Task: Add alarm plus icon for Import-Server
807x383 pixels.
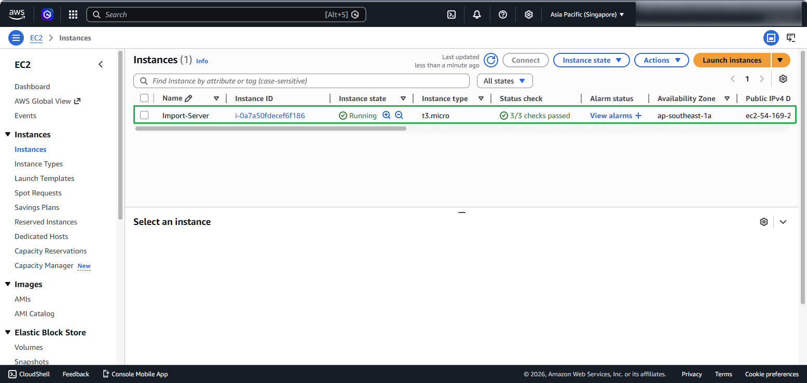Action: 638,116
